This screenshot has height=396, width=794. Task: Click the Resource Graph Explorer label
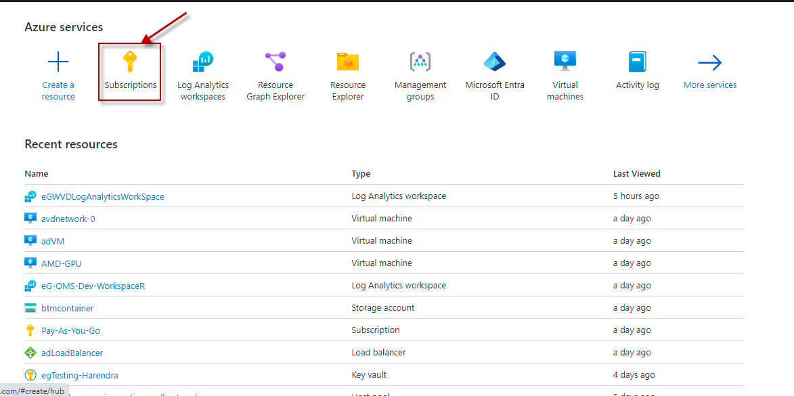point(275,91)
